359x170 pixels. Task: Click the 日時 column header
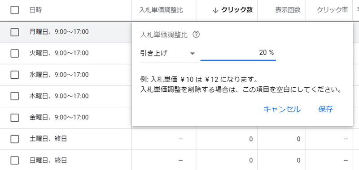click(x=36, y=10)
